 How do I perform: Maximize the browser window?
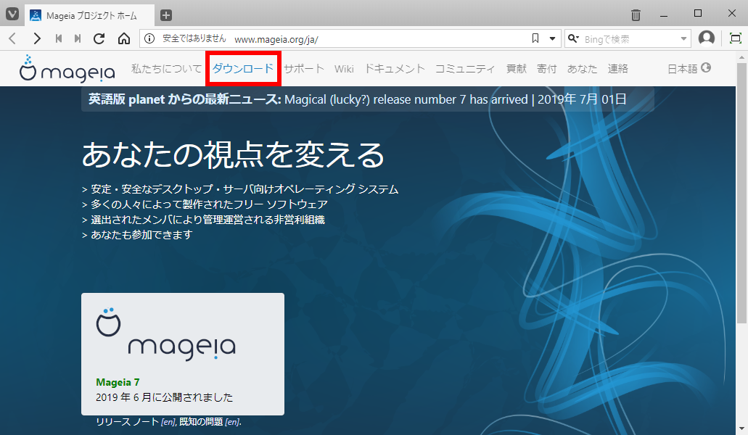(x=698, y=13)
